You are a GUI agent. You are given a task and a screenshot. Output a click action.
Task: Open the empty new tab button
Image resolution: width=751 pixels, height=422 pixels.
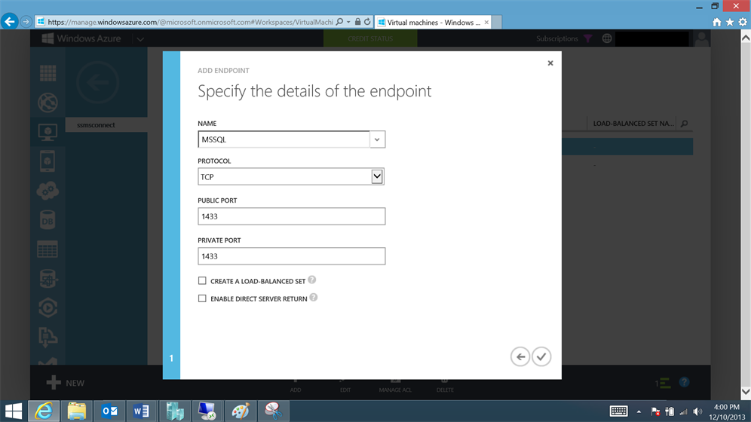click(497, 22)
